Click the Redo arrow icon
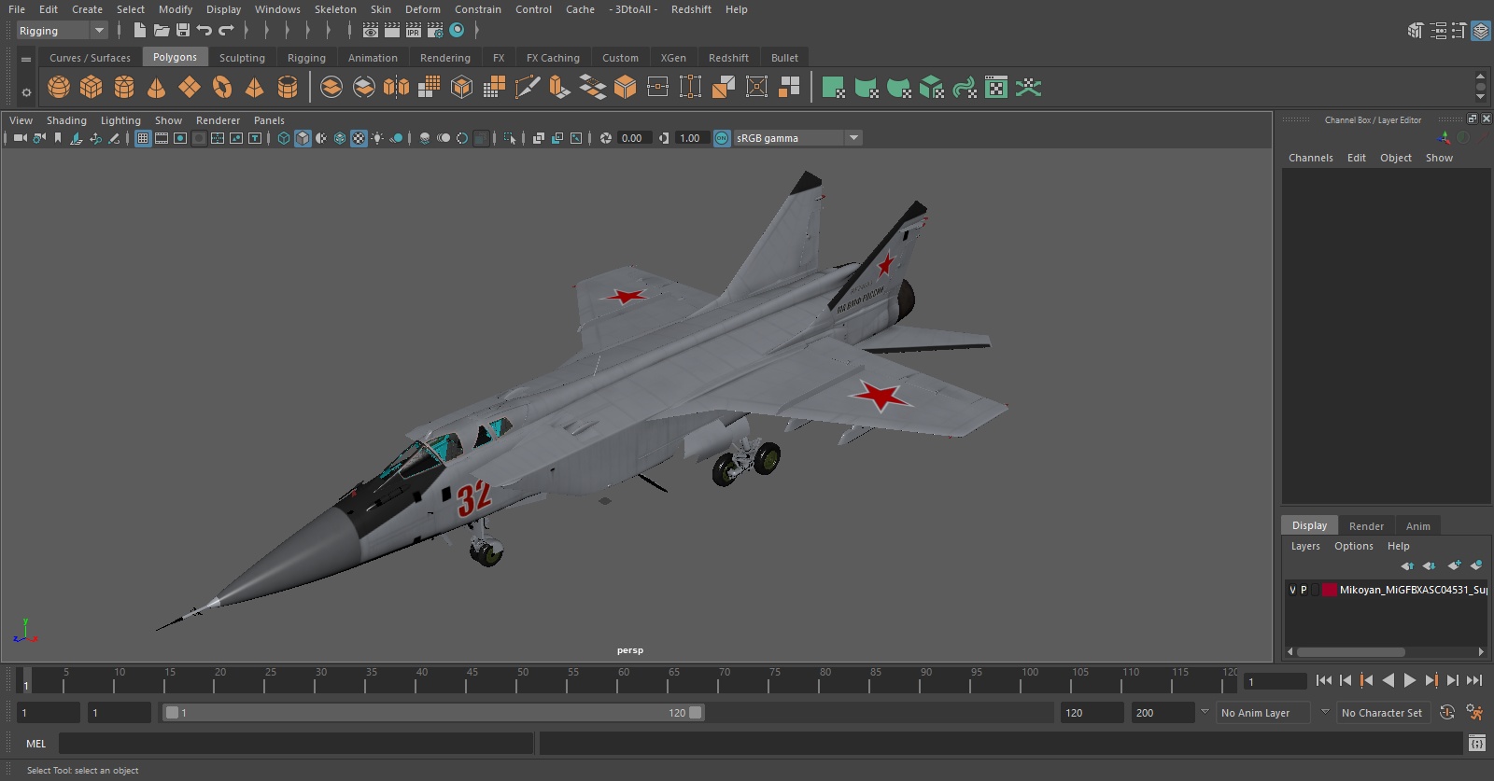The image size is (1494, 781). click(x=226, y=31)
